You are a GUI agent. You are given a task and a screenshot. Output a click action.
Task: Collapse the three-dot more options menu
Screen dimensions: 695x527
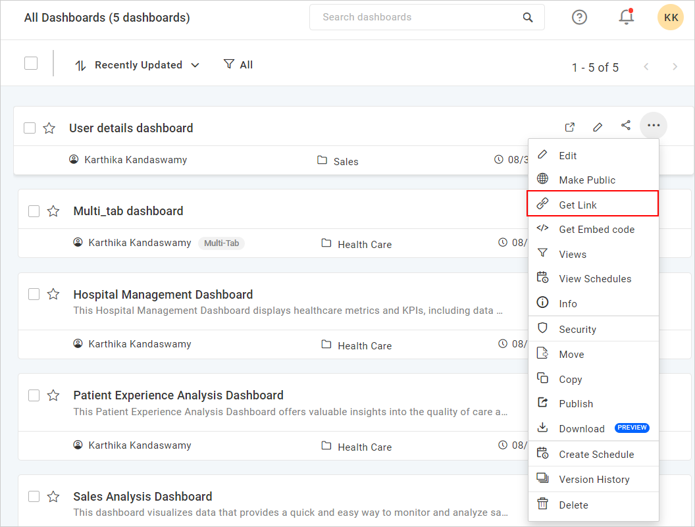[654, 126]
